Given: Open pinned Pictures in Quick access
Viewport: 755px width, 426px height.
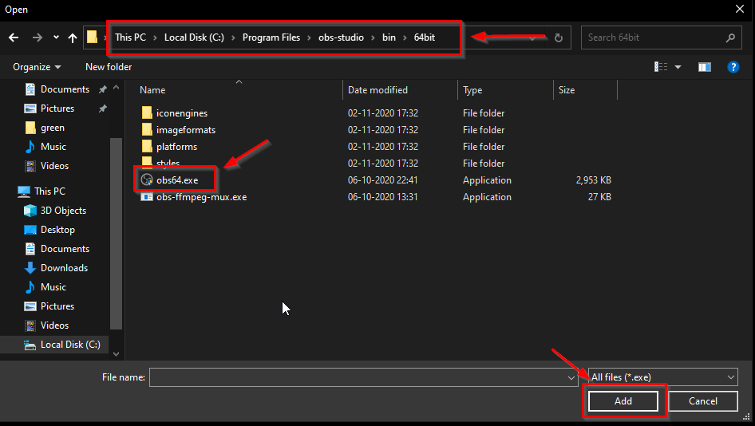Looking at the screenshot, I should [x=57, y=108].
